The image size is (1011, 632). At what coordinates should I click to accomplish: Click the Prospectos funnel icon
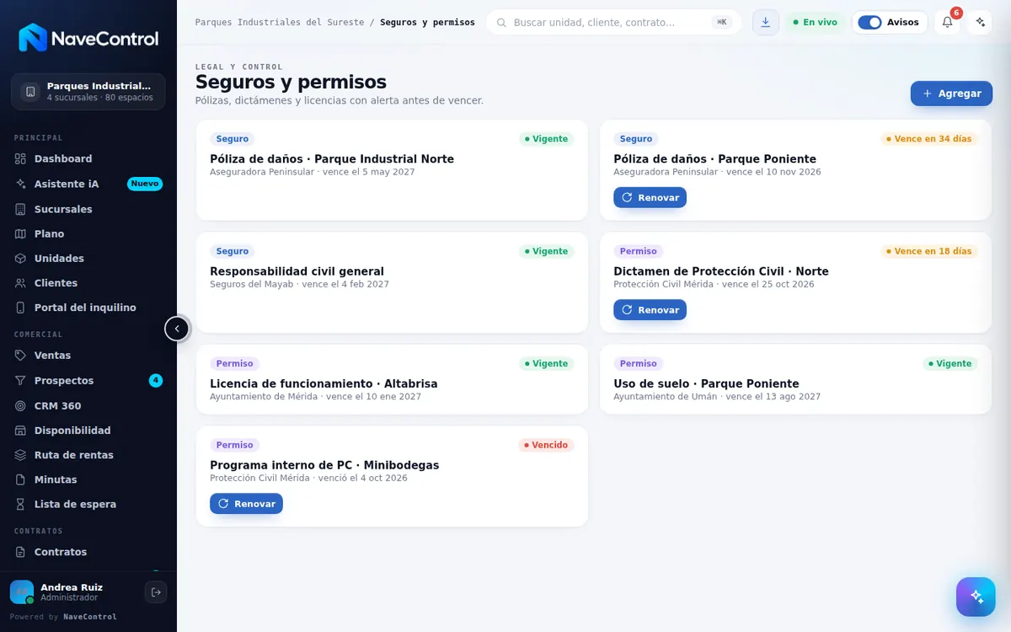coord(21,381)
